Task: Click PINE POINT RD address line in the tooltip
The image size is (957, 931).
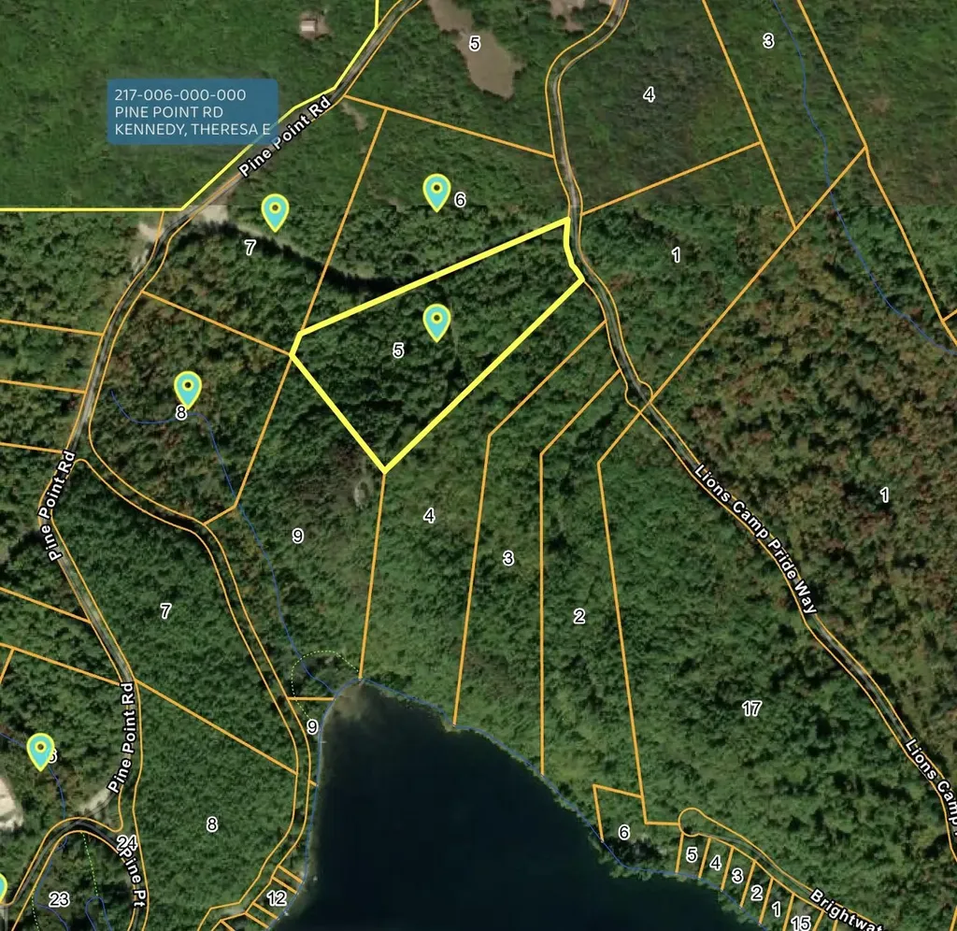Action: (x=168, y=112)
